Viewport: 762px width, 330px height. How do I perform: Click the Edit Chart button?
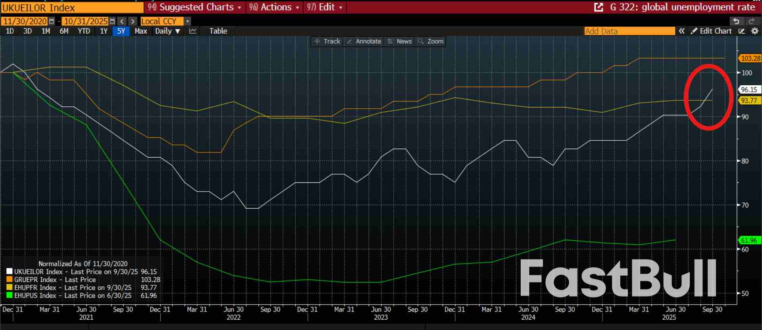pyautogui.click(x=711, y=31)
